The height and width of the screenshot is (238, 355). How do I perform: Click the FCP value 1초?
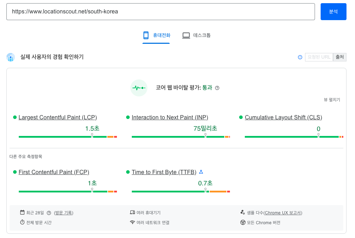(x=92, y=183)
